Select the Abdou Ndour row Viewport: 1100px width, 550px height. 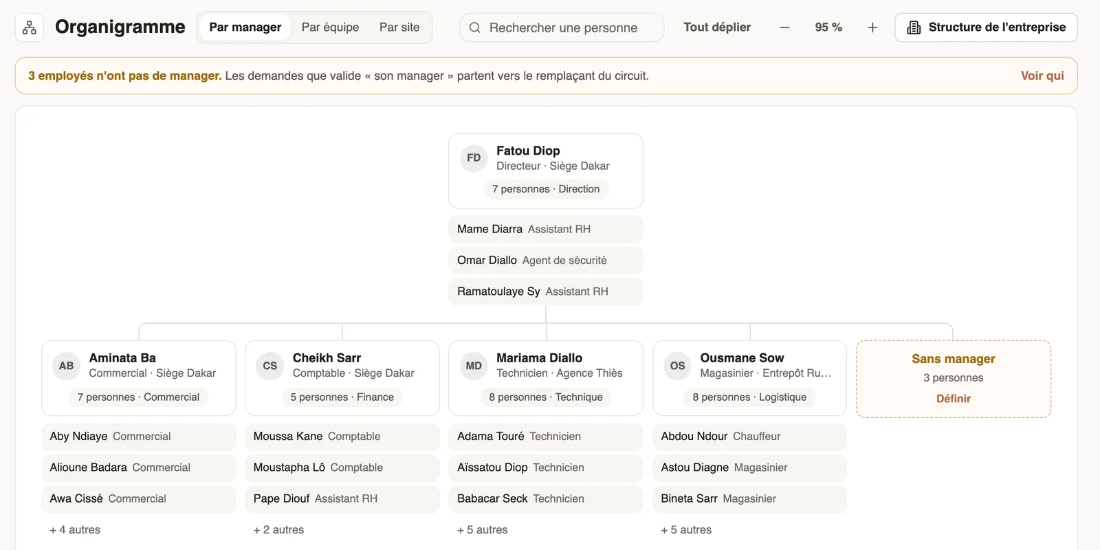pyautogui.click(x=750, y=437)
